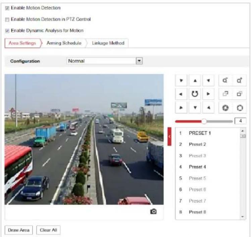This screenshot has height=237, width=251.
Task: Check Enable Motion Detection in PTZ Control
Action: 7,20
